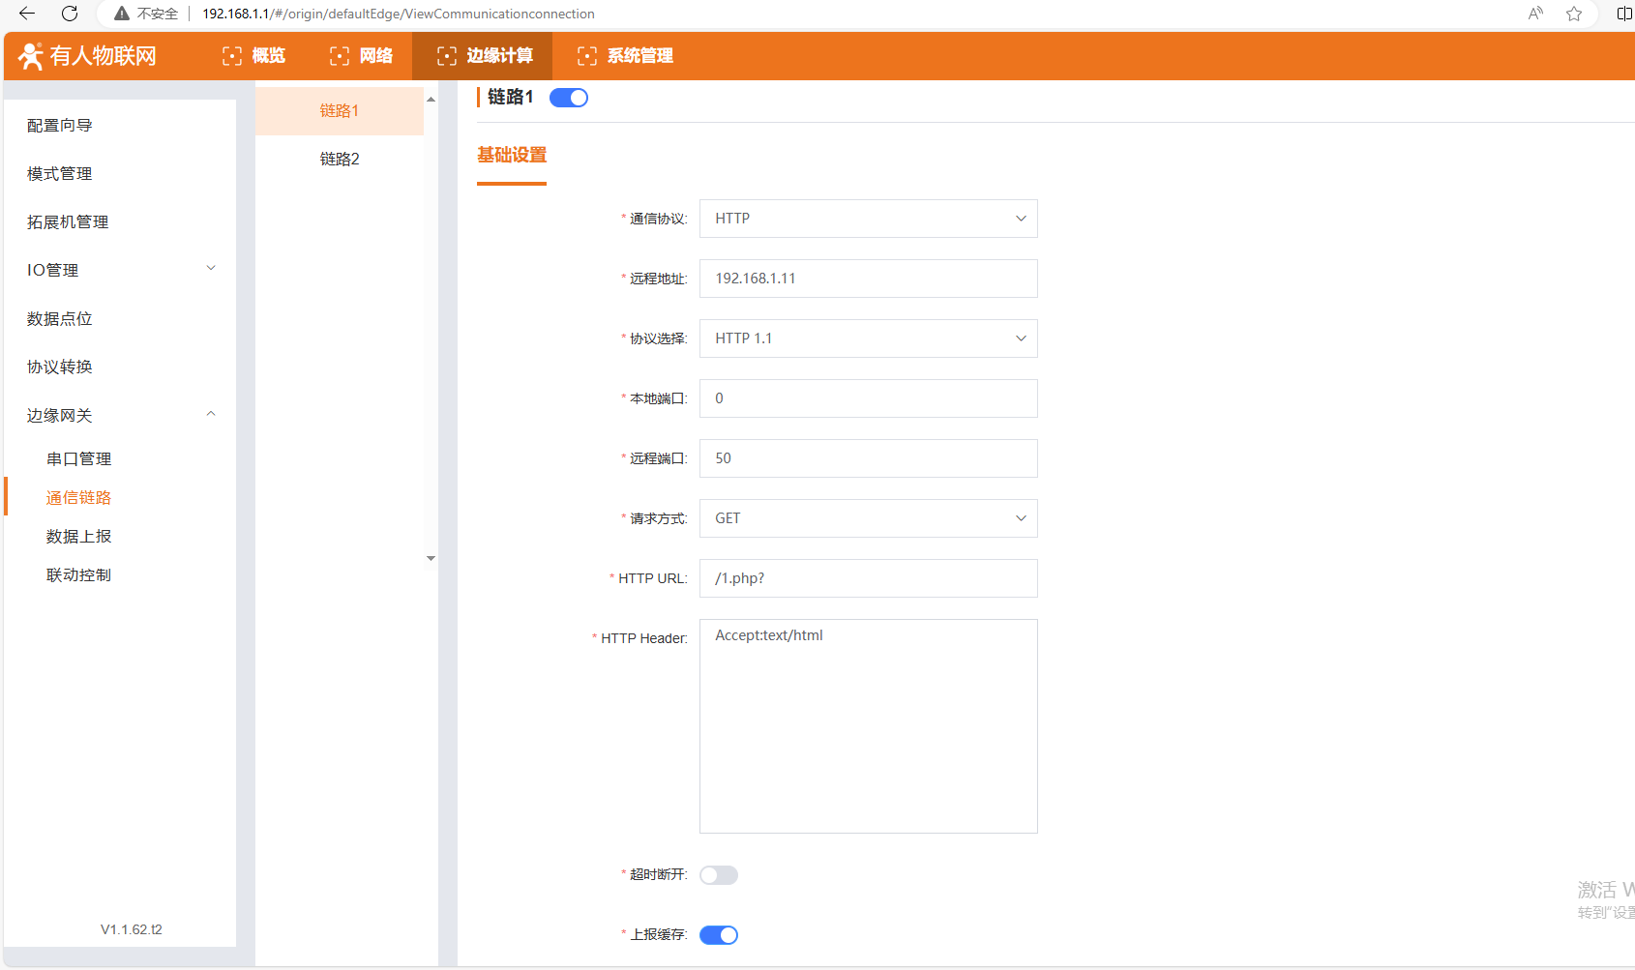The height and width of the screenshot is (970, 1635).
Task: Open the 系统管理 top menu
Action: coord(626,56)
